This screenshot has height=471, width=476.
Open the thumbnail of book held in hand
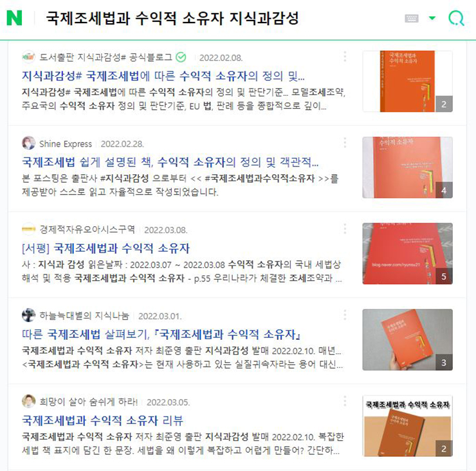407,340
